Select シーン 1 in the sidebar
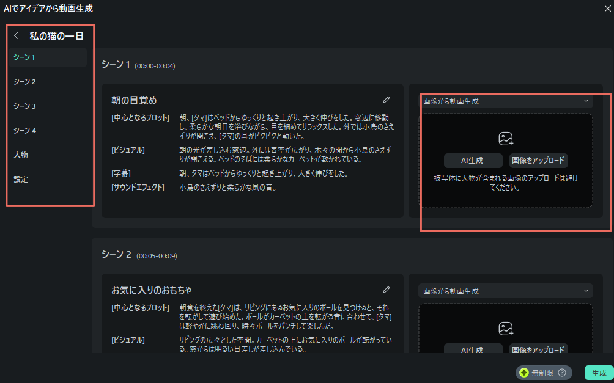614x383 pixels. coord(48,57)
